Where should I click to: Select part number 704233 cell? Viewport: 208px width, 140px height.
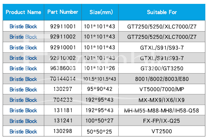pos(63,100)
